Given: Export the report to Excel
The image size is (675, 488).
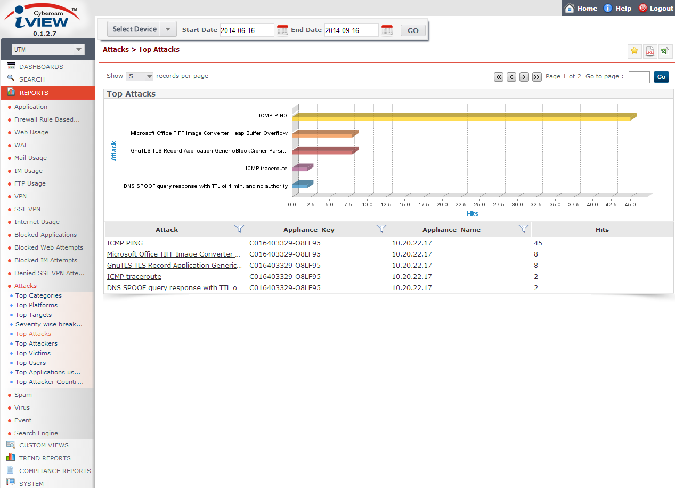Looking at the screenshot, I should pos(664,51).
